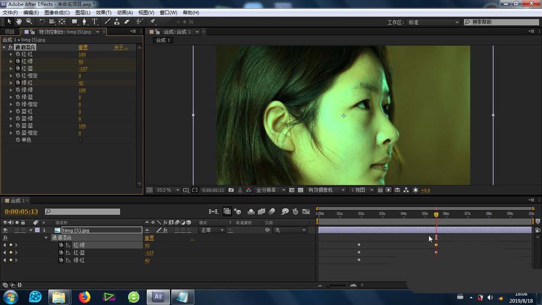Toggle frame blending switch in timeline

(x=261, y=212)
